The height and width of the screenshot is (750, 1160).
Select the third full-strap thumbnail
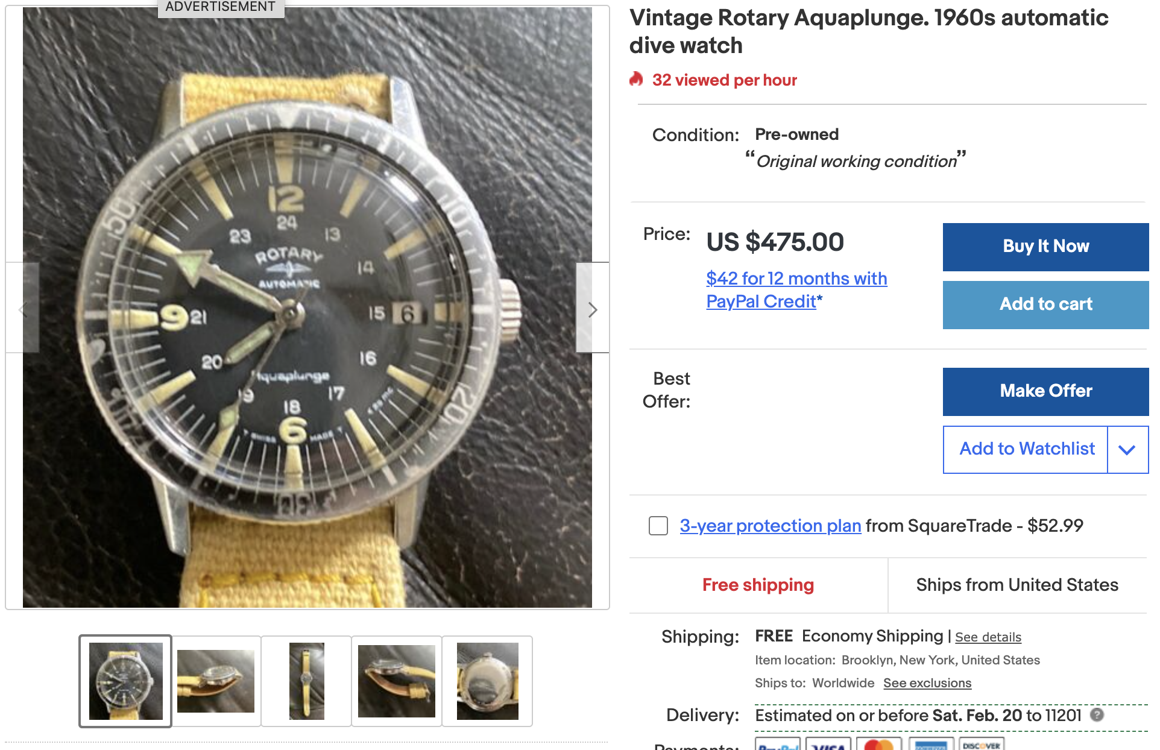tap(306, 681)
